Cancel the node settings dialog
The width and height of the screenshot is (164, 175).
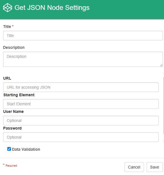(134, 167)
